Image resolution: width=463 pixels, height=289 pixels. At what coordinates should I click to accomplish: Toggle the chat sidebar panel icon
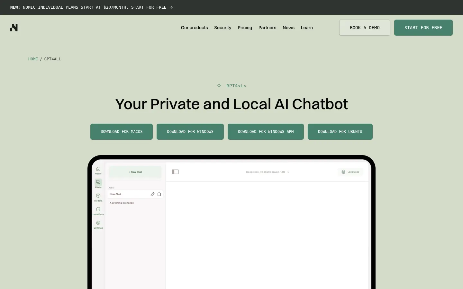pos(175,172)
